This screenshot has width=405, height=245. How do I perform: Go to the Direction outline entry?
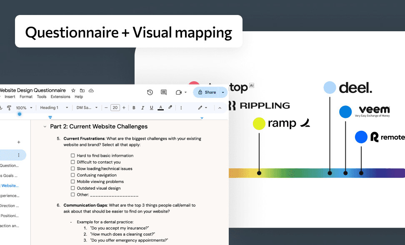(x=9, y=206)
